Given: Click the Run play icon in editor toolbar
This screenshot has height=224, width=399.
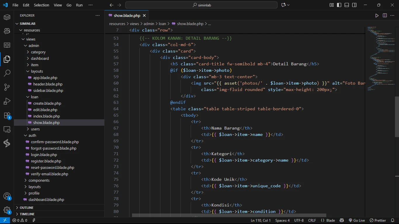Looking at the screenshot, I should [x=377, y=15].
